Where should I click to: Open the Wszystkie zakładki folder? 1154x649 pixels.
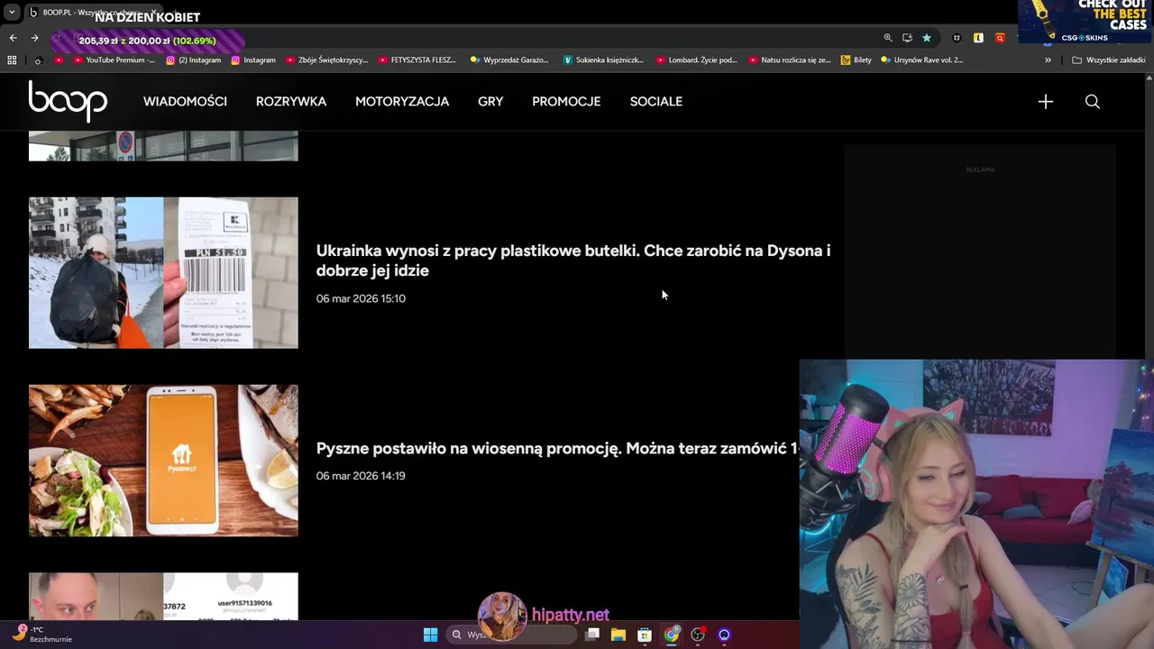pyautogui.click(x=1108, y=60)
